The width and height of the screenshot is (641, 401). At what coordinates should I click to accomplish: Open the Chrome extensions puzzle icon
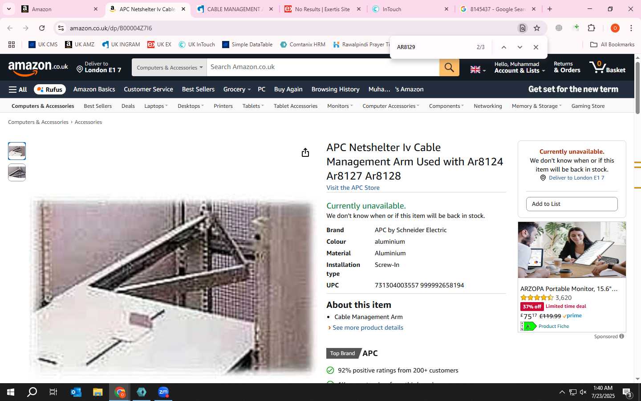(x=592, y=28)
